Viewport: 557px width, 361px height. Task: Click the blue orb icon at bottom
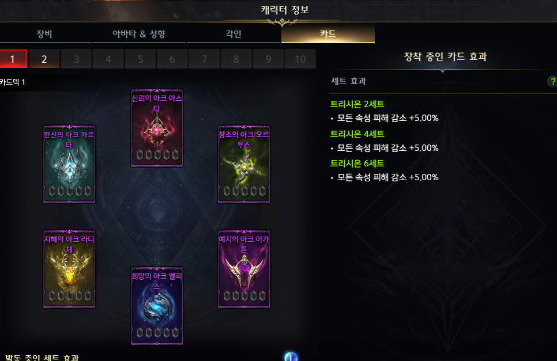coord(291,356)
